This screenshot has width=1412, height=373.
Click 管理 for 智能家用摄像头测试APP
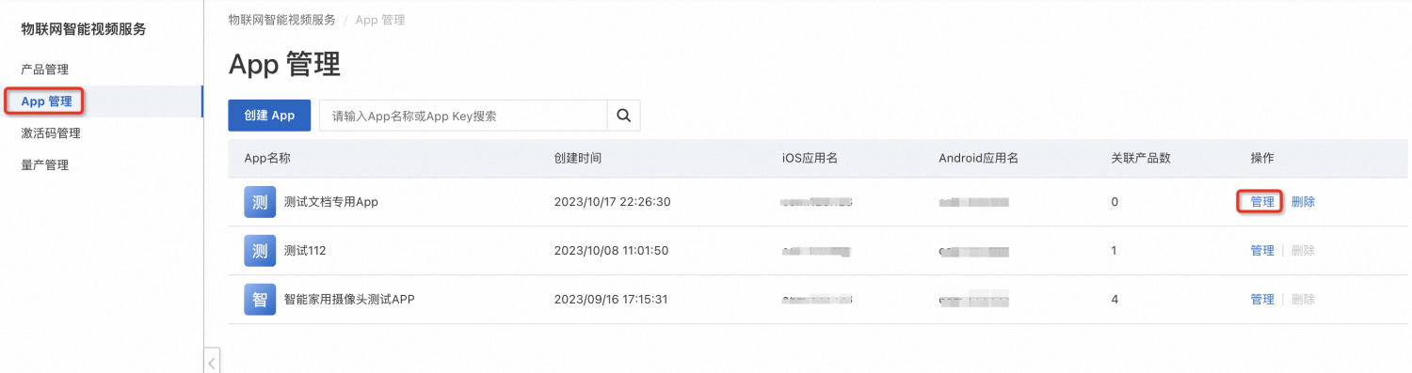pyautogui.click(x=1262, y=300)
